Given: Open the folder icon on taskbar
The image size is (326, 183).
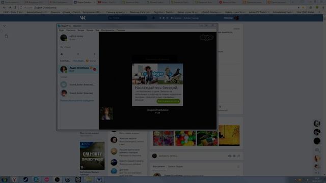Looking at the screenshot, I should [x=89, y=179].
